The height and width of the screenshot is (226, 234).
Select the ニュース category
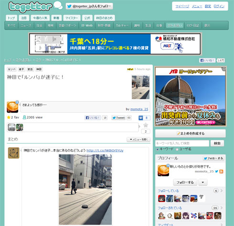coord(26,25)
